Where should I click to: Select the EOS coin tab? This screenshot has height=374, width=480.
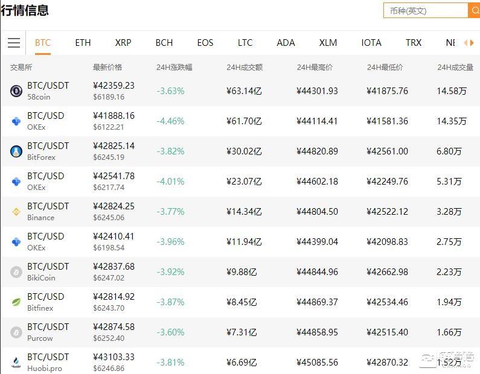205,43
